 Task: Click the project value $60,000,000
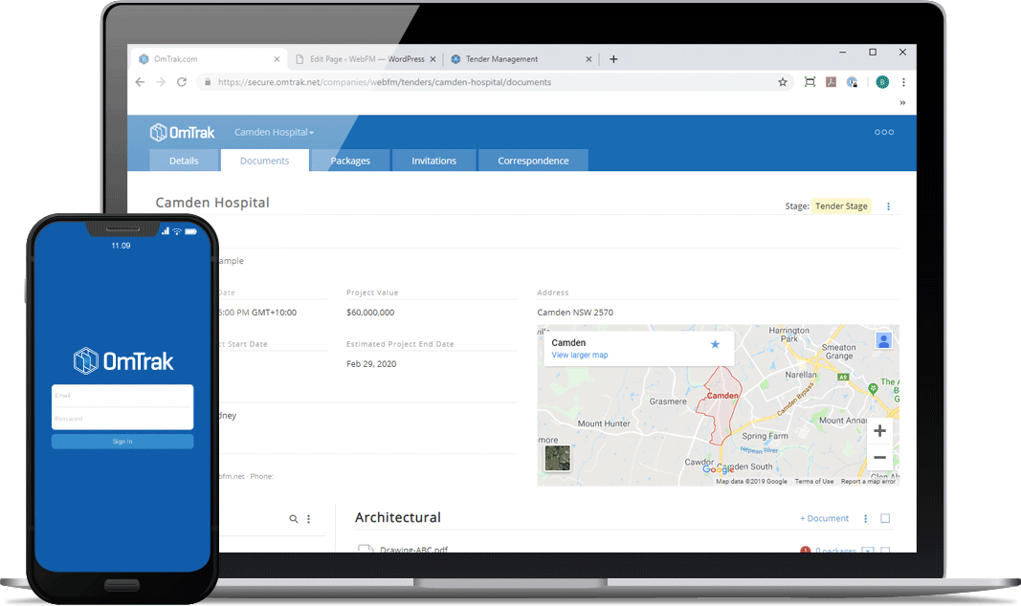click(x=370, y=313)
